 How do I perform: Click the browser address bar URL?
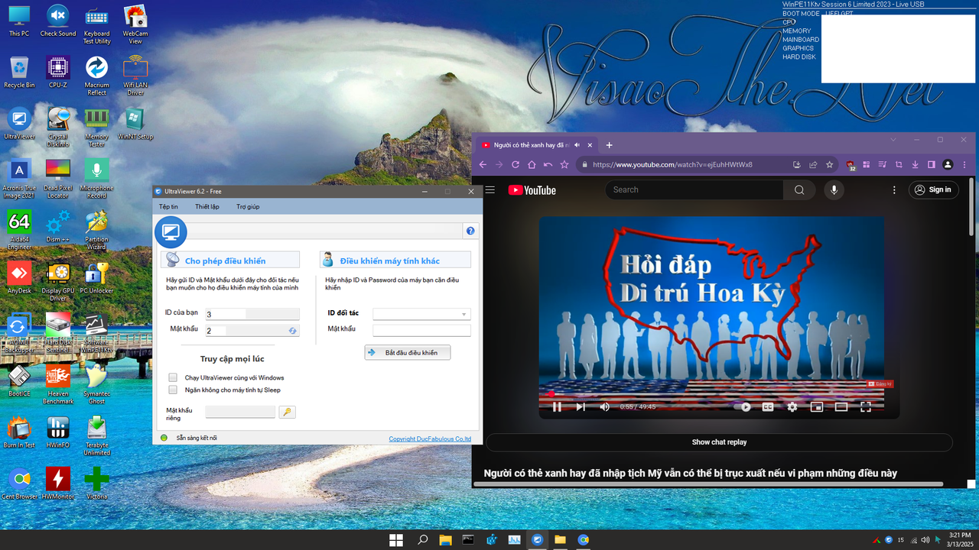click(x=672, y=164)
